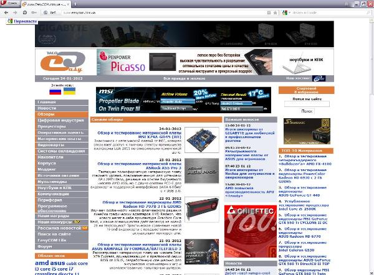Viewport: 374px width, 275px height.
Task: Open the ASUS Rampage IV Formula review link
Action: (x=137, y=246)
